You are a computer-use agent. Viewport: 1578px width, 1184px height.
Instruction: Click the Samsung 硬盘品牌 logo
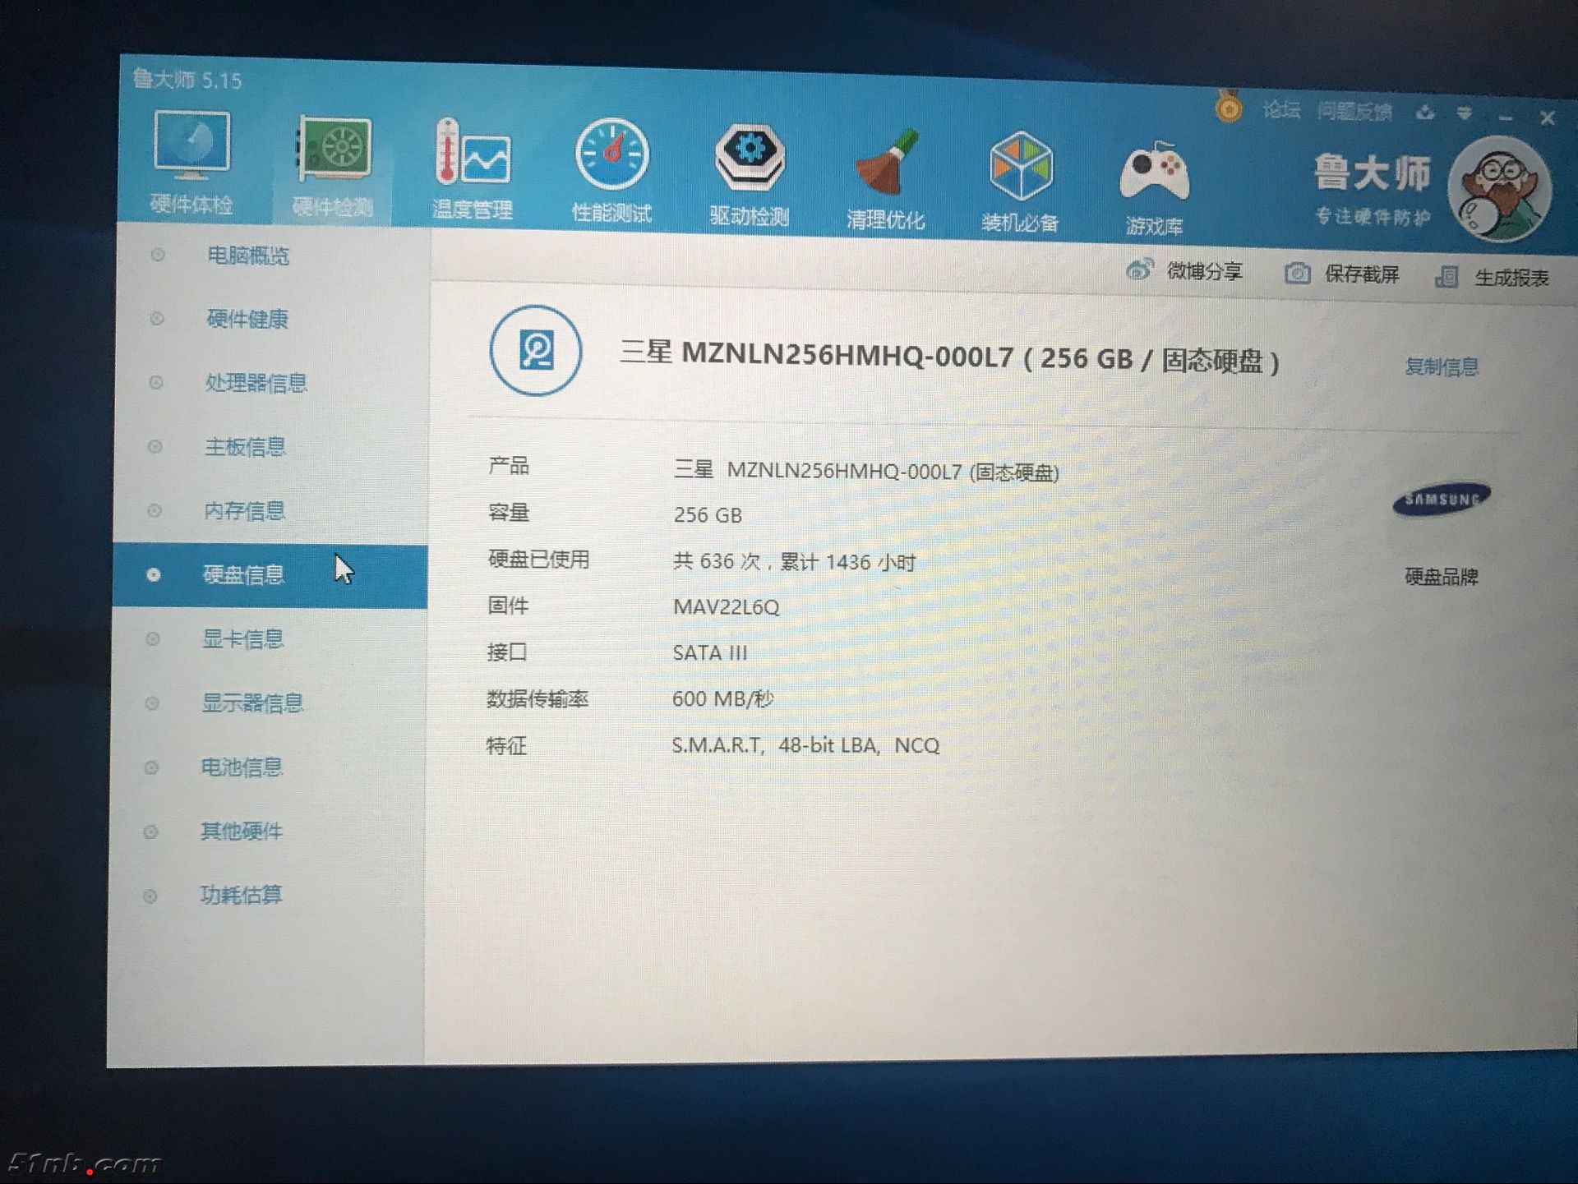pyautogui.click(x=1442, y=499)
